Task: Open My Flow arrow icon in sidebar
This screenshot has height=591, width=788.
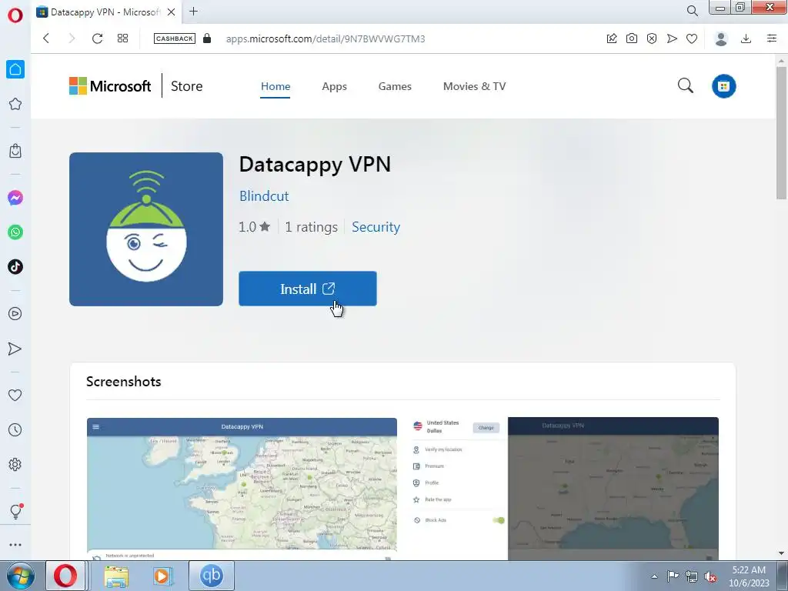Action: (x=15, y=349)
